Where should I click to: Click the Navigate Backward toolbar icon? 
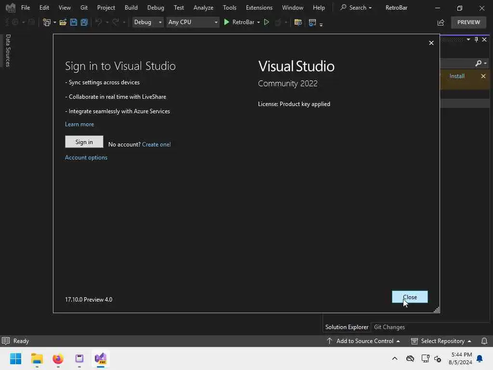[15, 22]
